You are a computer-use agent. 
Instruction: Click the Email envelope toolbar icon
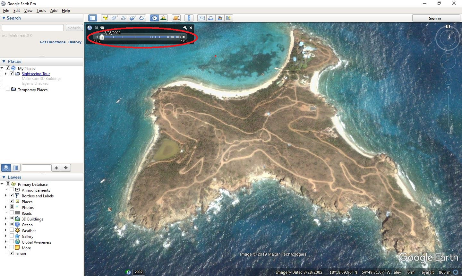point(201,18)
